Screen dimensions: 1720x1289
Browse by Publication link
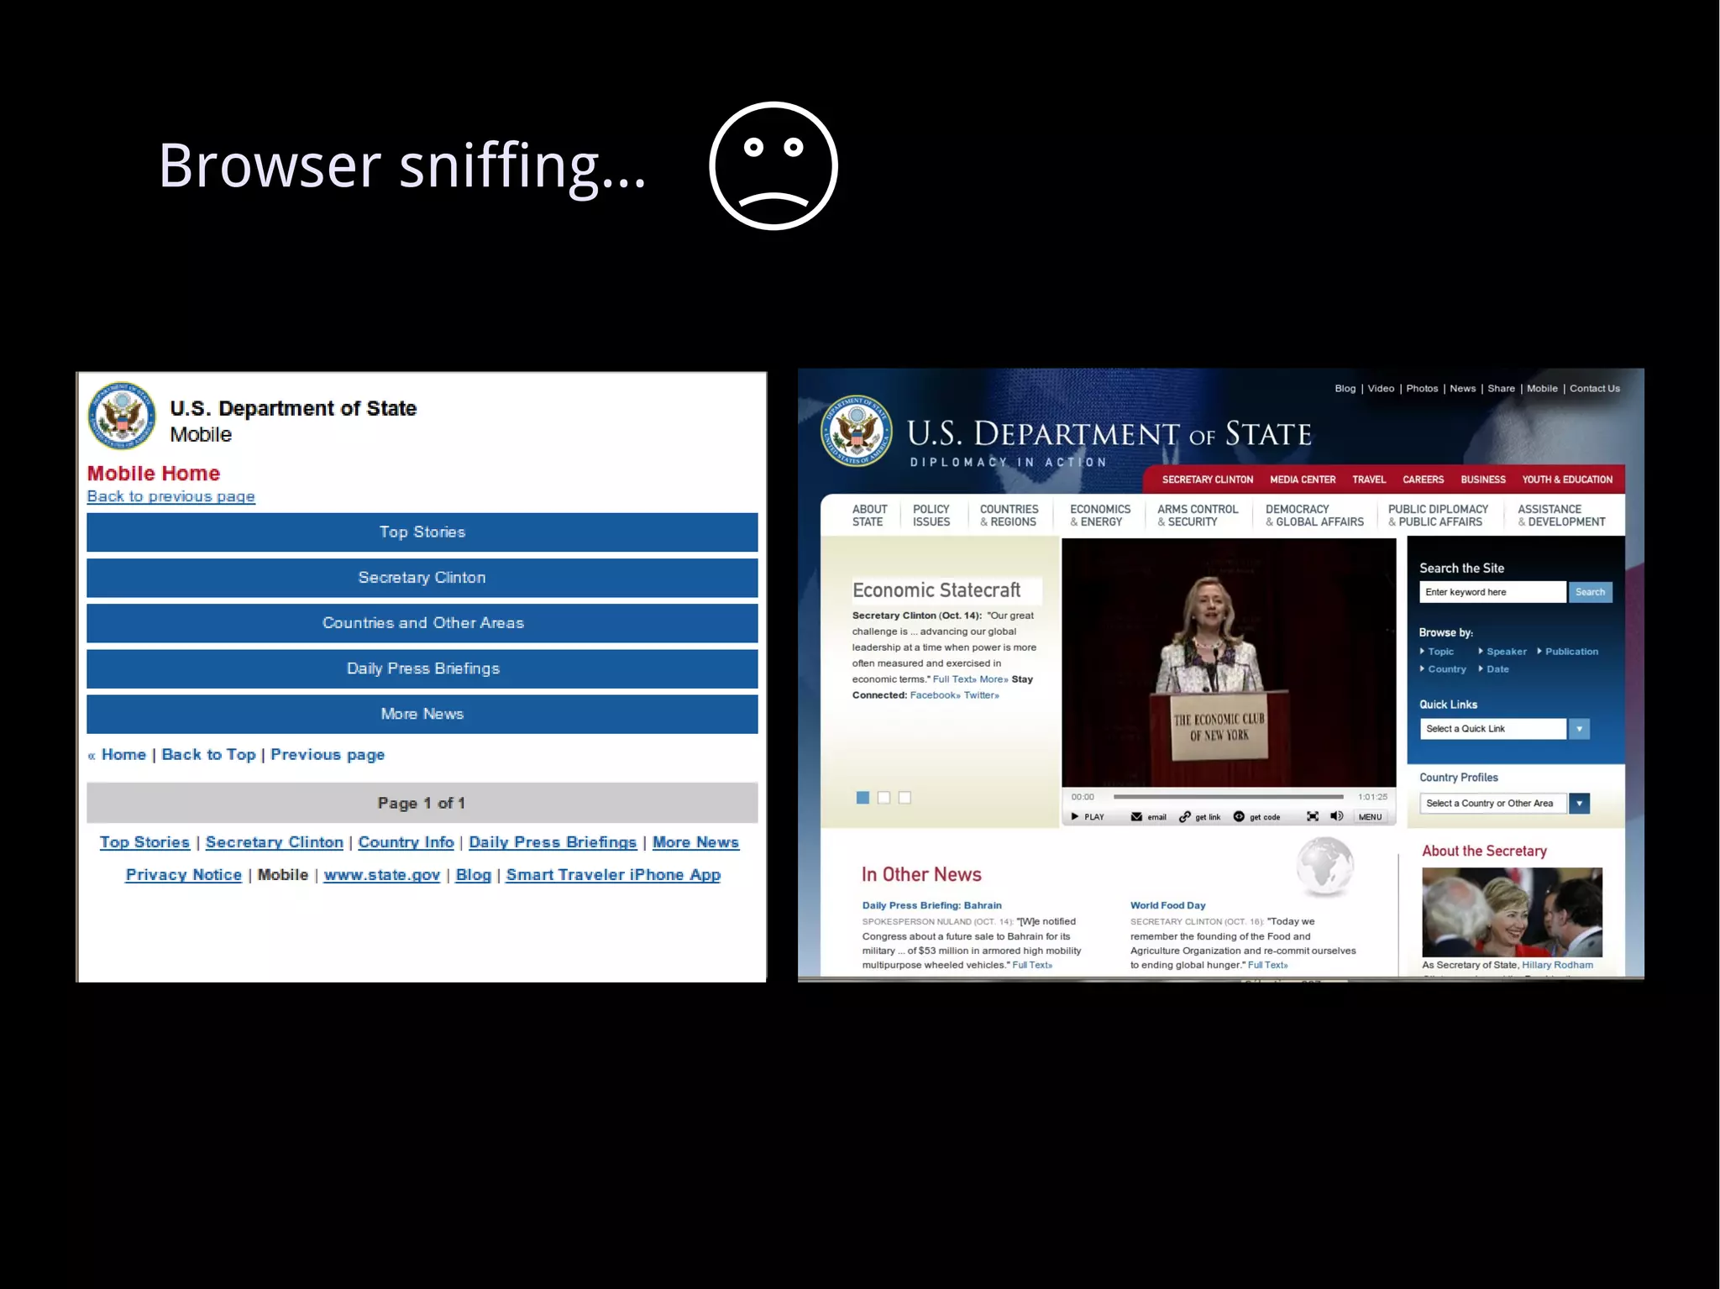coord(1571,652)
